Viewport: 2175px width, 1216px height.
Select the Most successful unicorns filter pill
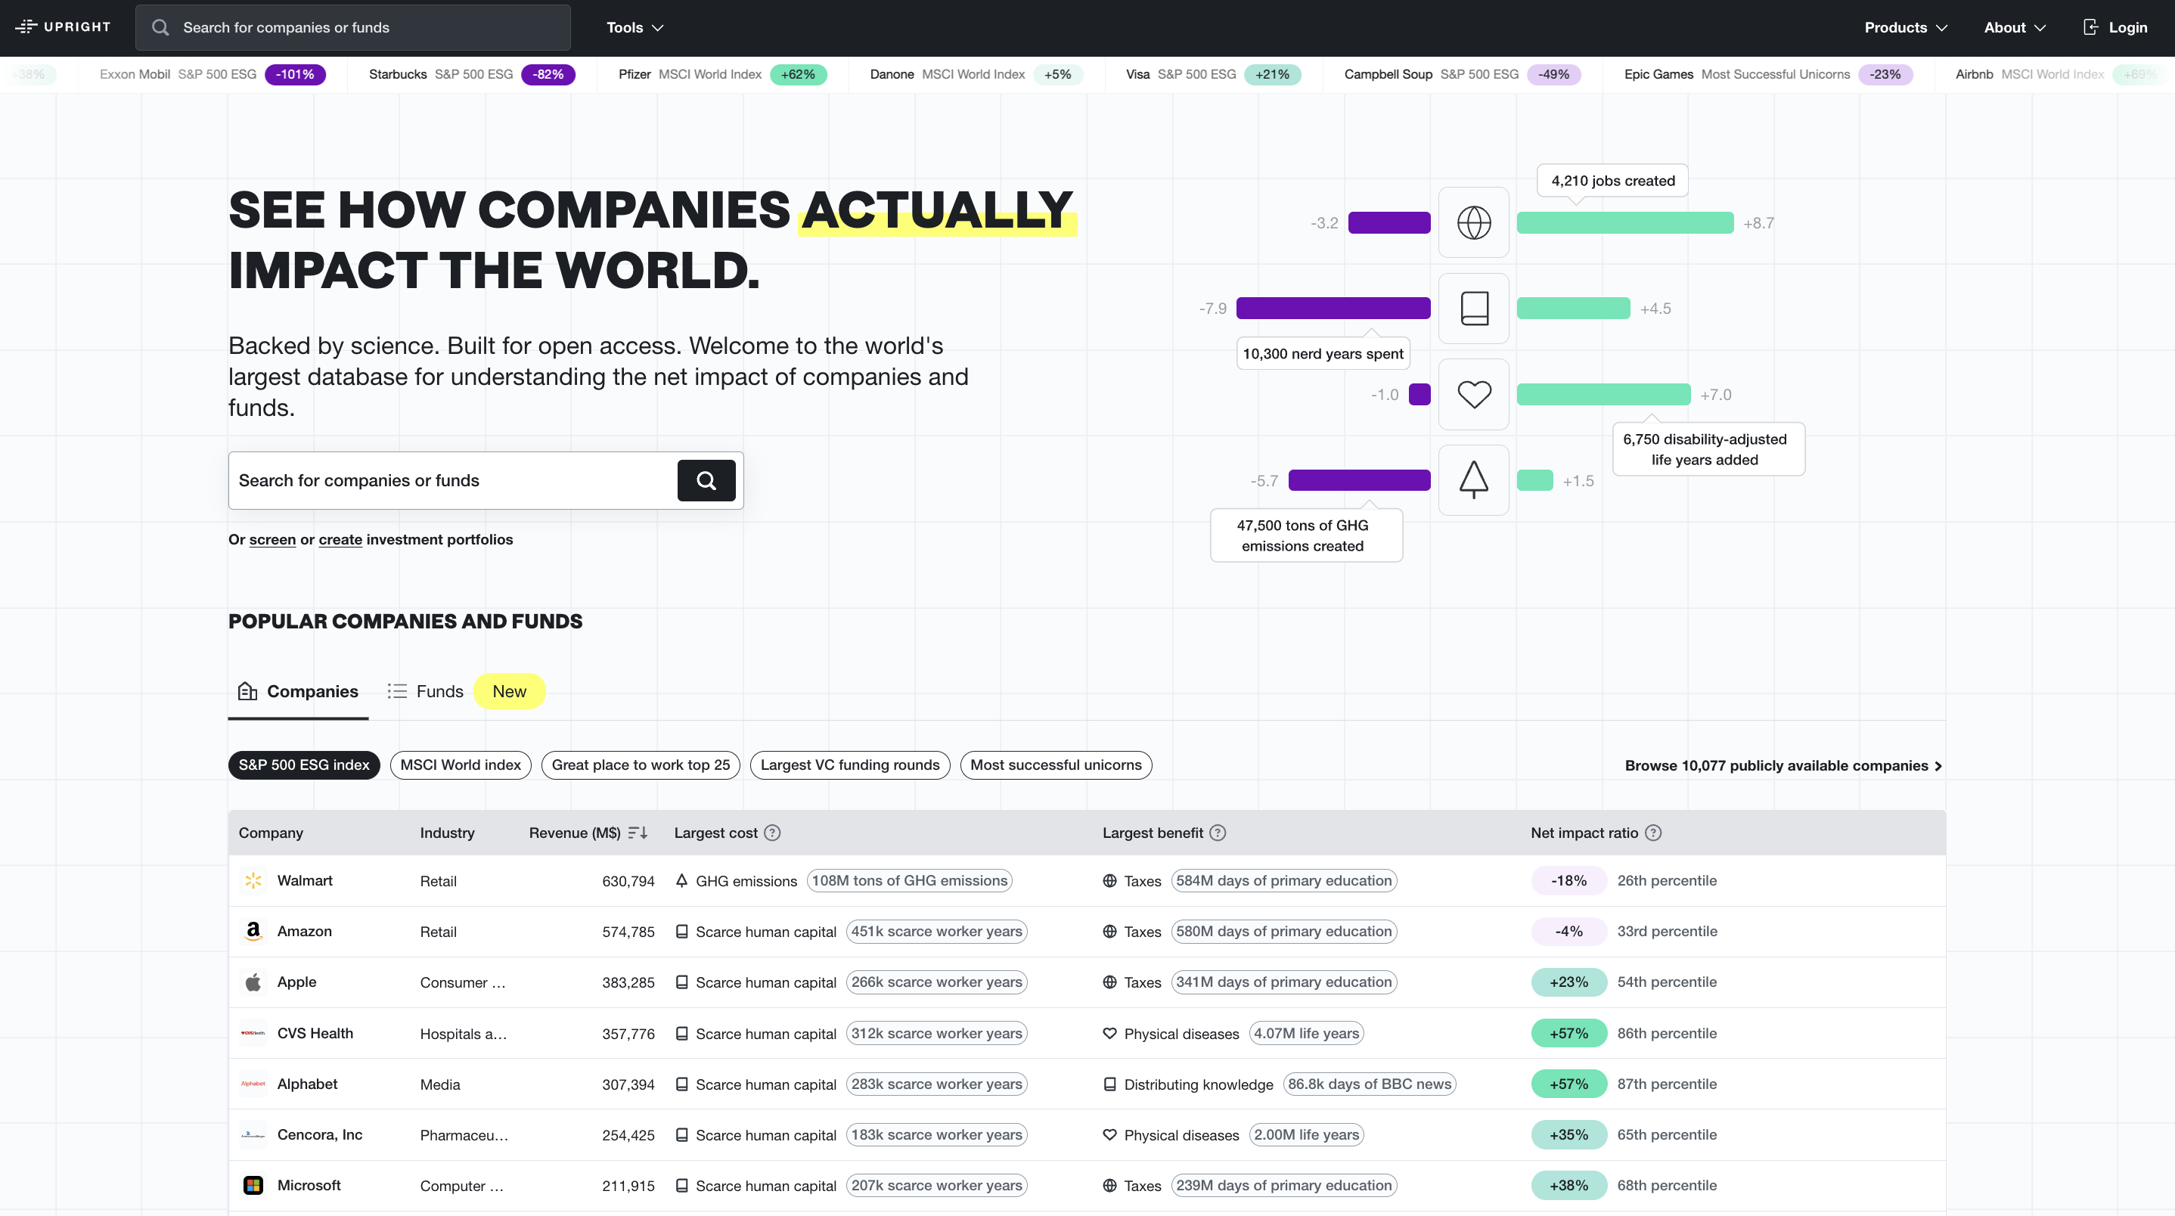(1056, 765)
